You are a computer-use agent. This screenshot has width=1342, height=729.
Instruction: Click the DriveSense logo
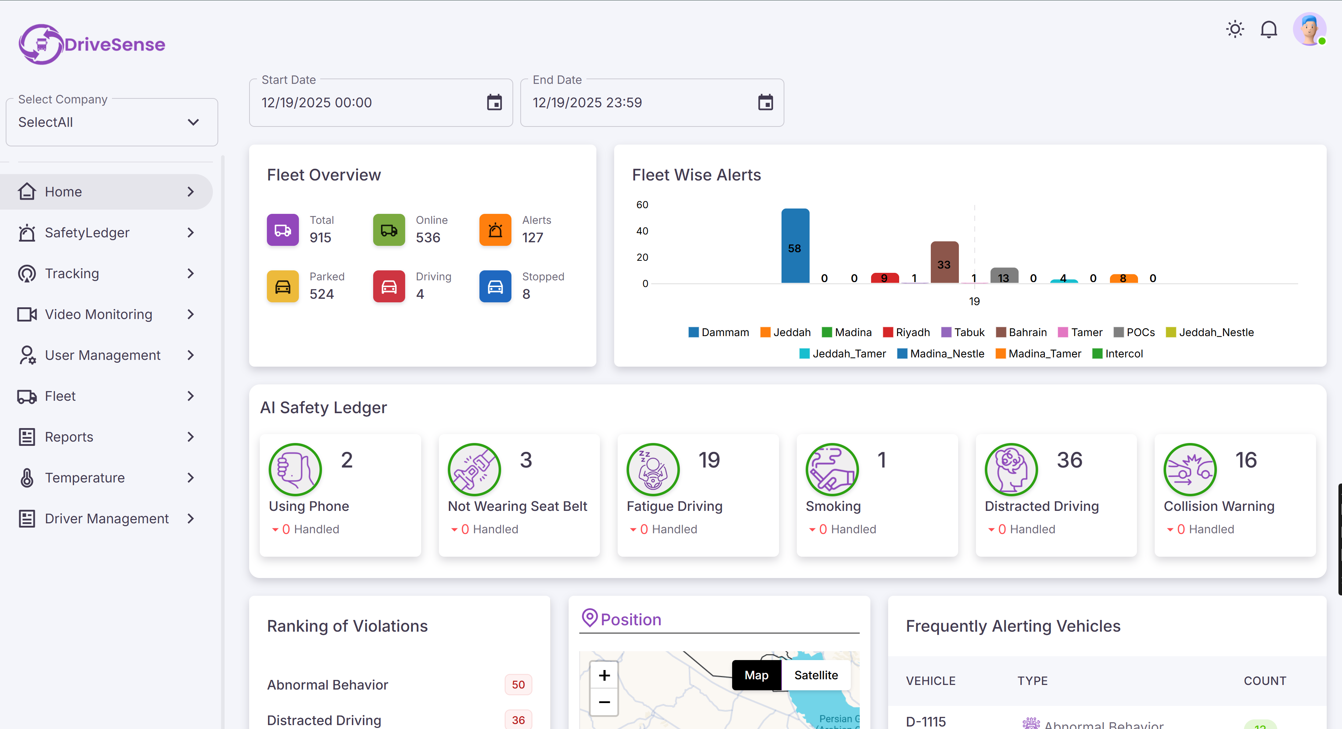[92, 44]
